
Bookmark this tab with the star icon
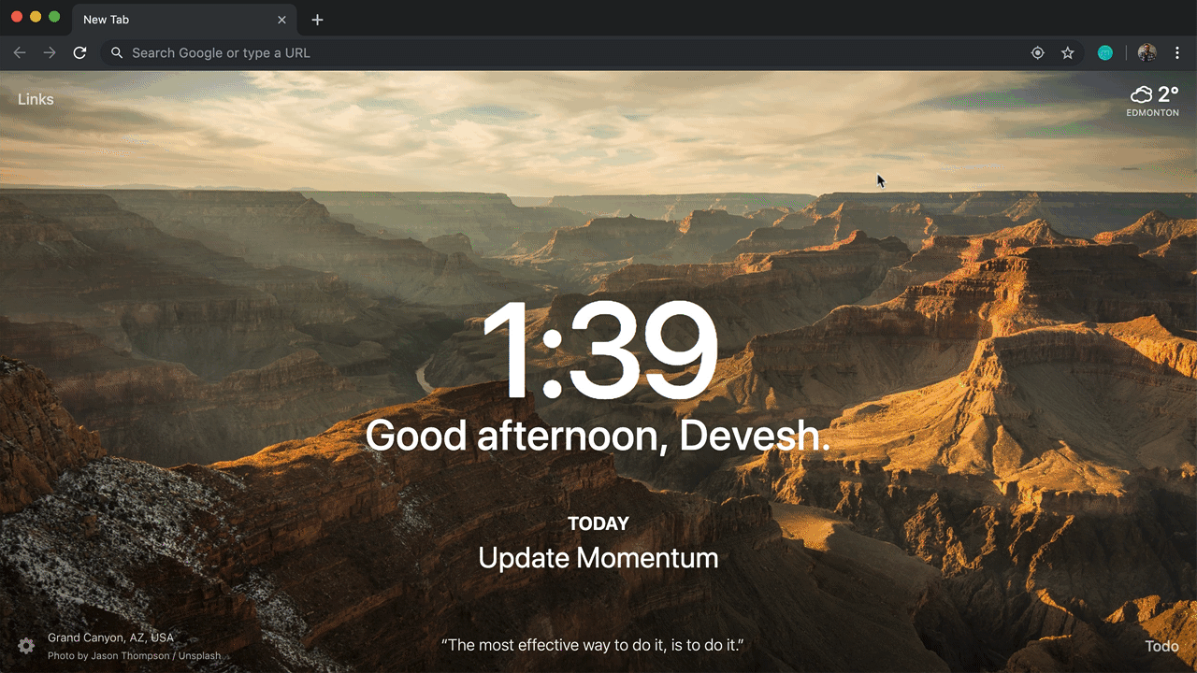[x=1067, y=53]
